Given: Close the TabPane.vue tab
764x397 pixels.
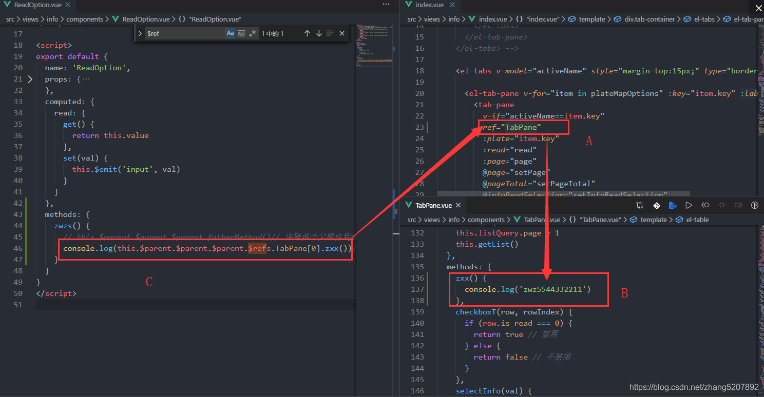Looking at the screenshot, I should pyautogui.click(x=459, y=205).
